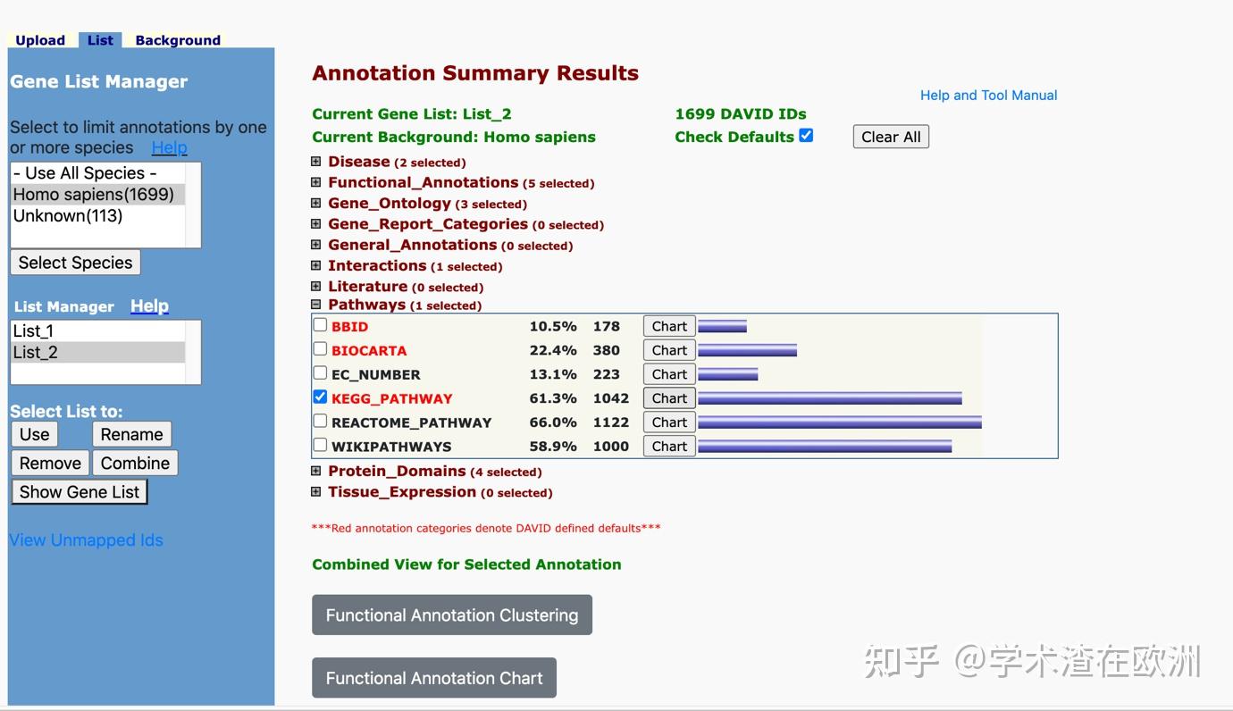
Task: Open Help and Tool Manual link
Action: click(988, 95)
